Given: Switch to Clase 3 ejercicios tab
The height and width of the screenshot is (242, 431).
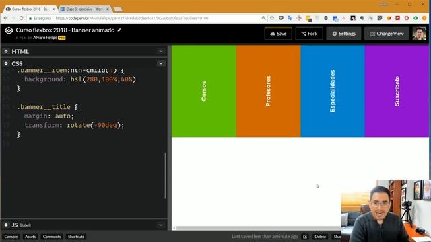Looking at the screenshot, I should [x=84, y=9].
